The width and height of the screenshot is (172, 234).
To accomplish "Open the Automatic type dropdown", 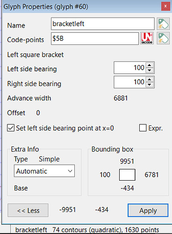I will point(44,171).
